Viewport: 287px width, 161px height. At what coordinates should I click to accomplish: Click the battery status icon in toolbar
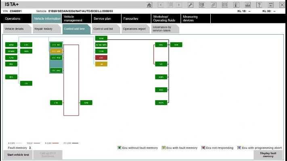[x=236, y=5]
